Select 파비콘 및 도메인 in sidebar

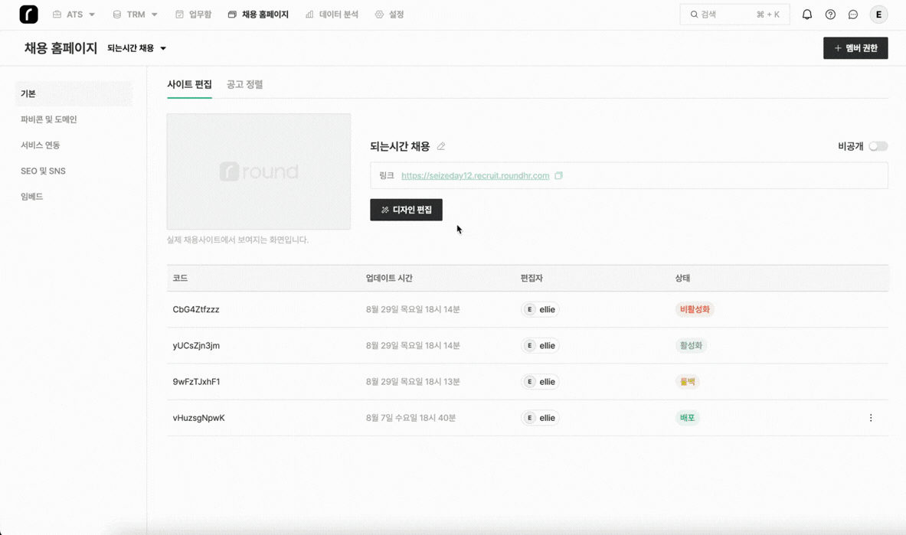click(x=49, y=119)
